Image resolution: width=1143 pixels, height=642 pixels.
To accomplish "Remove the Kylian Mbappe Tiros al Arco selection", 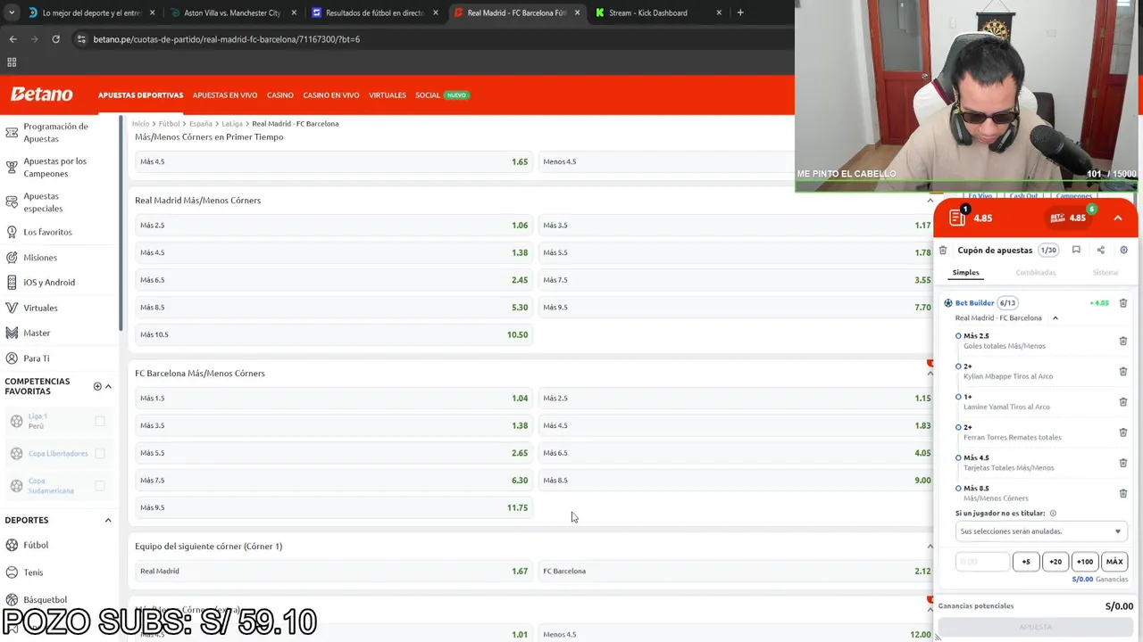I will [x=1123, y=371].
